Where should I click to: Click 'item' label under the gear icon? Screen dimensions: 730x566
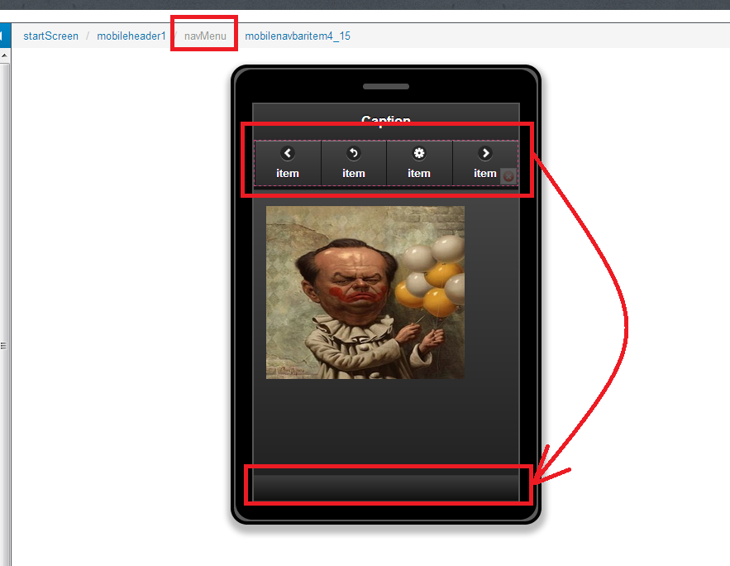(419, 173)
